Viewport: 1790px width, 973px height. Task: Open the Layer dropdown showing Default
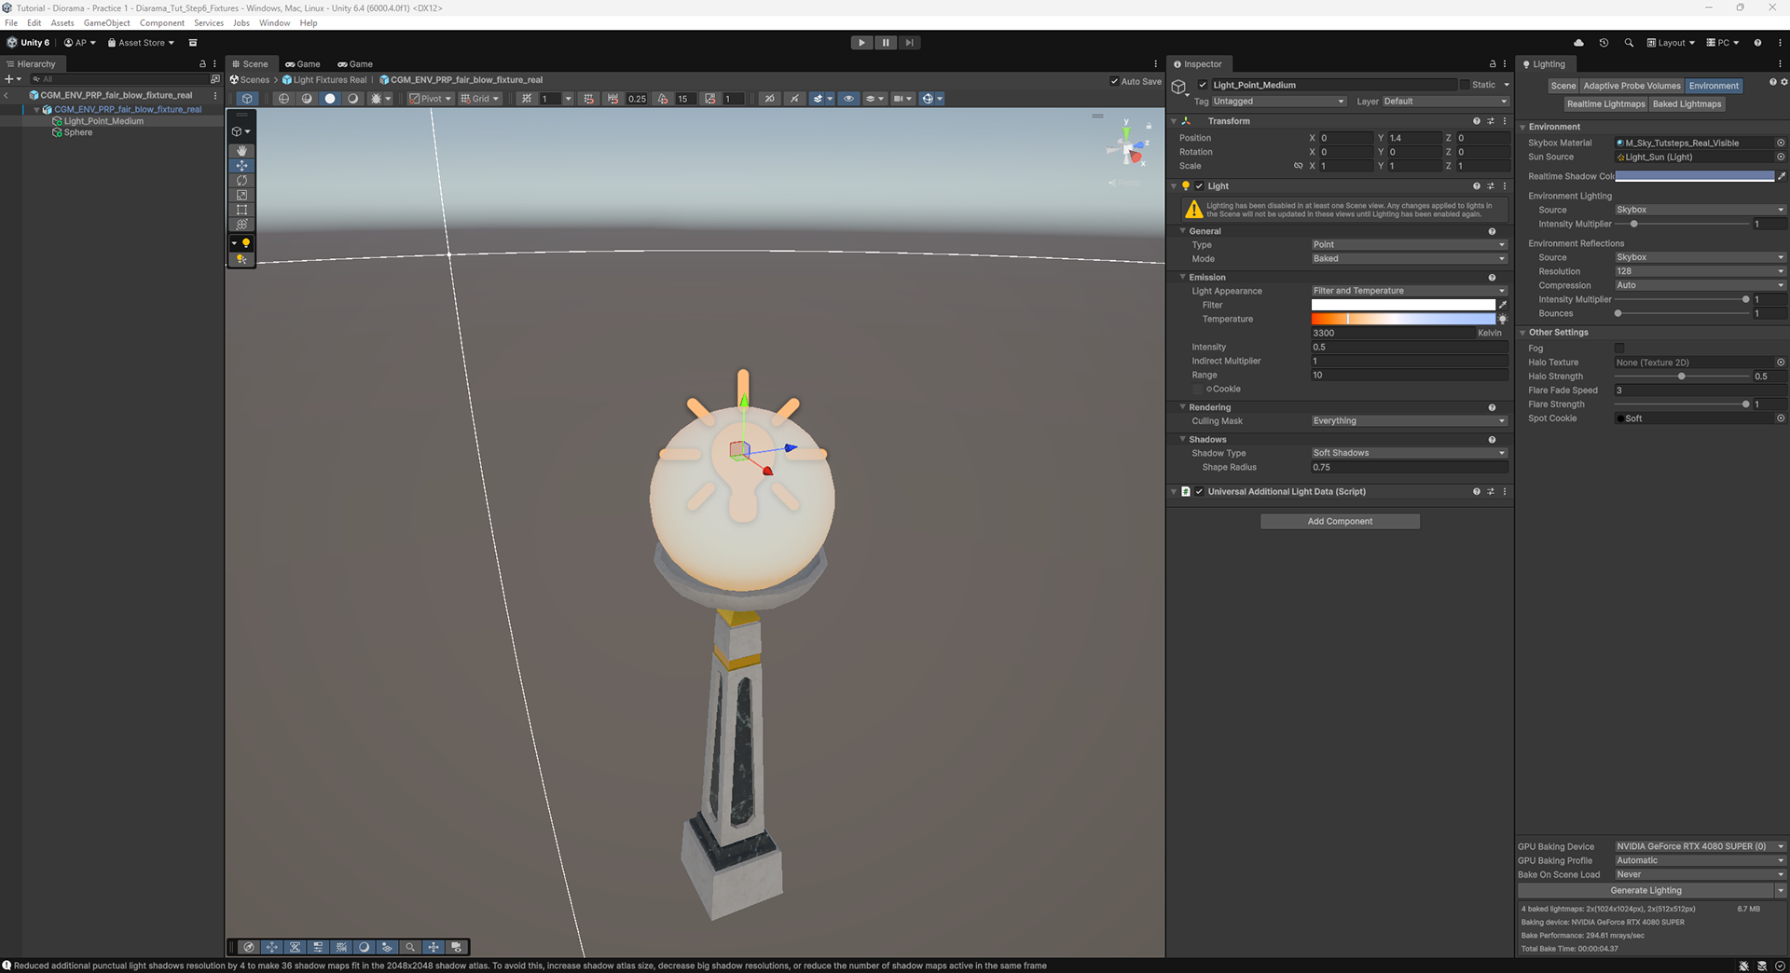click(x=1445, y=102)
